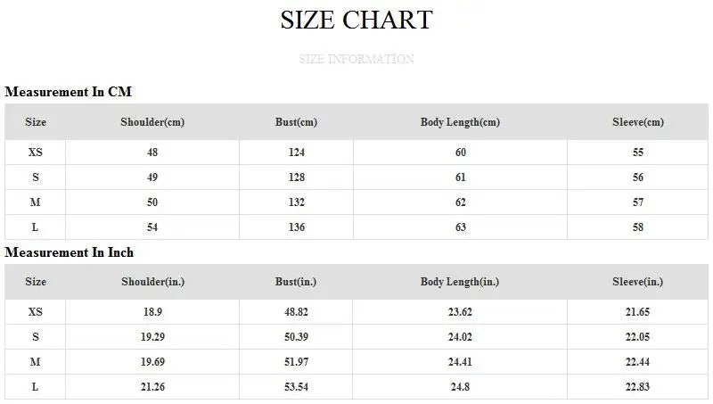Click bust value 50.39 cell
This screenshot has height=404, width=713.
[x=296, y=337]
